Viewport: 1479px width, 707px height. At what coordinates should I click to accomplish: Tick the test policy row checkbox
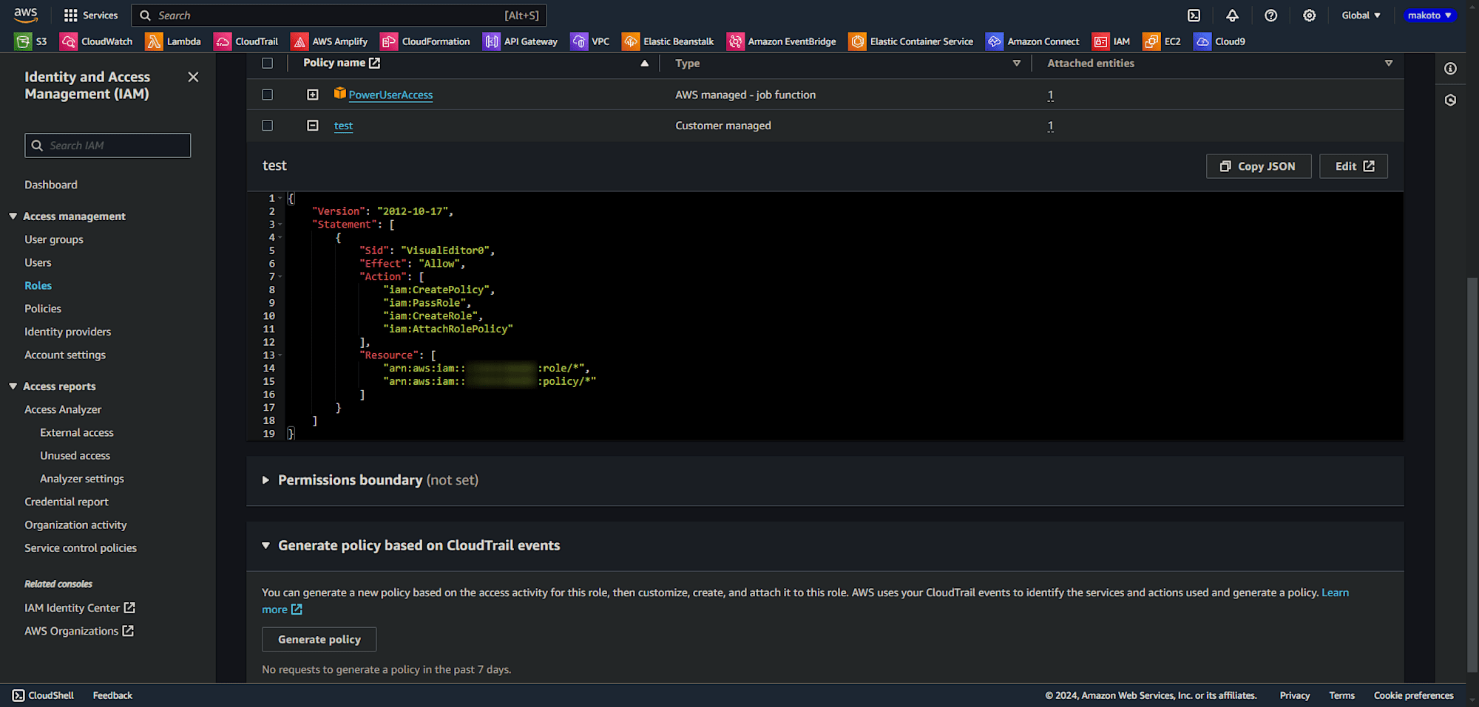click(x=267, y=126)
